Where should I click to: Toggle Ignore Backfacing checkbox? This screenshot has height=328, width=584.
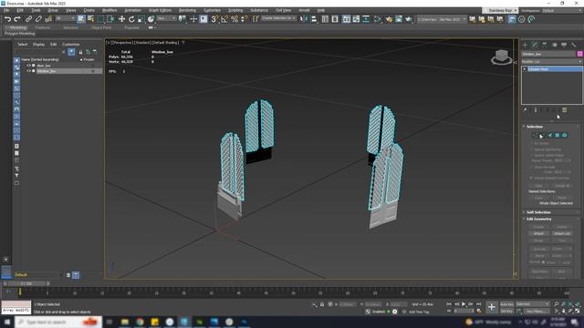[x=531, y=149]
